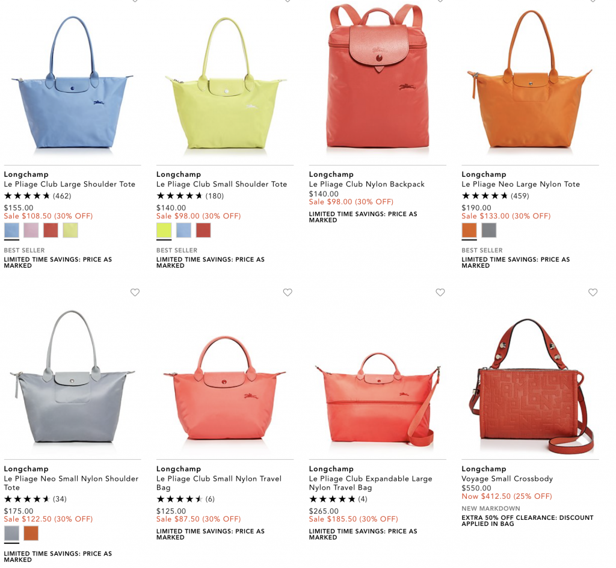The width and height of the screenshot is (616, 568).
Task: Select pink swatch for Large Shoulder Tote
Action: click(x=31, y=230)
